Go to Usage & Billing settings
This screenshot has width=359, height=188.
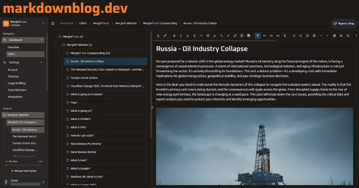17,83
